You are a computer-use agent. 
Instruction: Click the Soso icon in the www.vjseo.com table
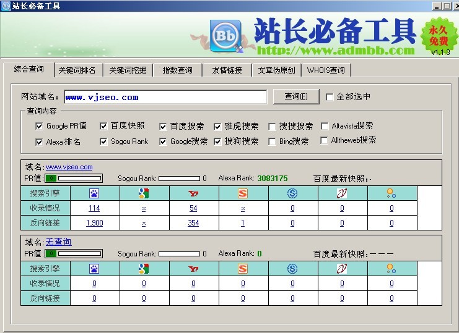coord(292,193)
